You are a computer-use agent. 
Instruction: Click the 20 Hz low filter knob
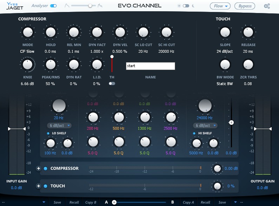coord(59,106)
